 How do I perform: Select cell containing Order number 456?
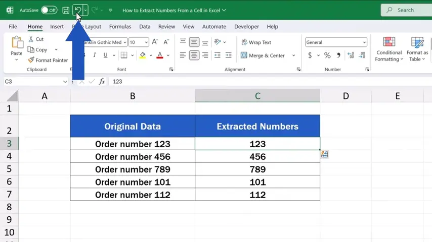(x=133, y=157)
